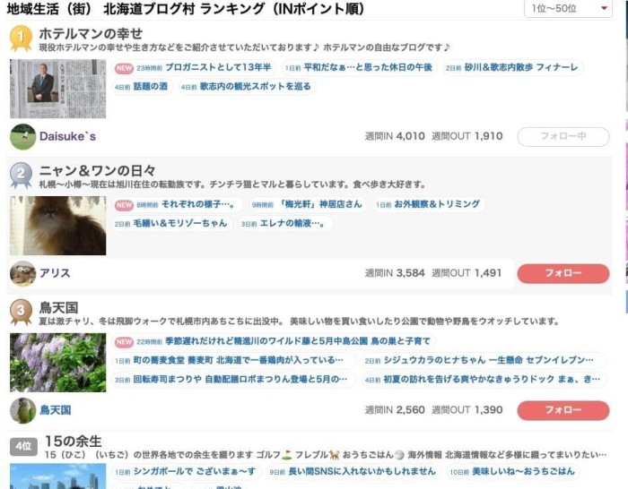
Task: Open blog title ホテルマンの幸せ
Action: (91, 34)
